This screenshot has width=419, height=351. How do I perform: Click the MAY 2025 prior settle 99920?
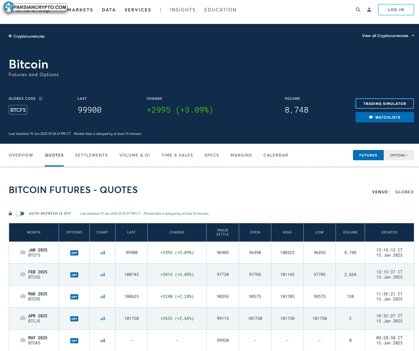(223, 340)
